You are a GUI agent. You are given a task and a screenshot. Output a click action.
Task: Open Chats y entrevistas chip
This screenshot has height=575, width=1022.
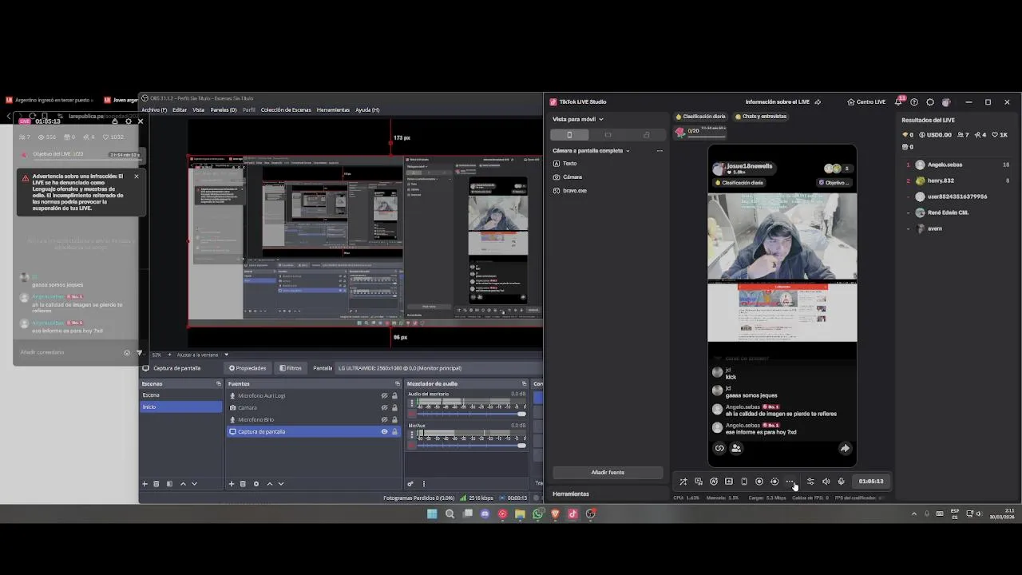click(761, 117)
